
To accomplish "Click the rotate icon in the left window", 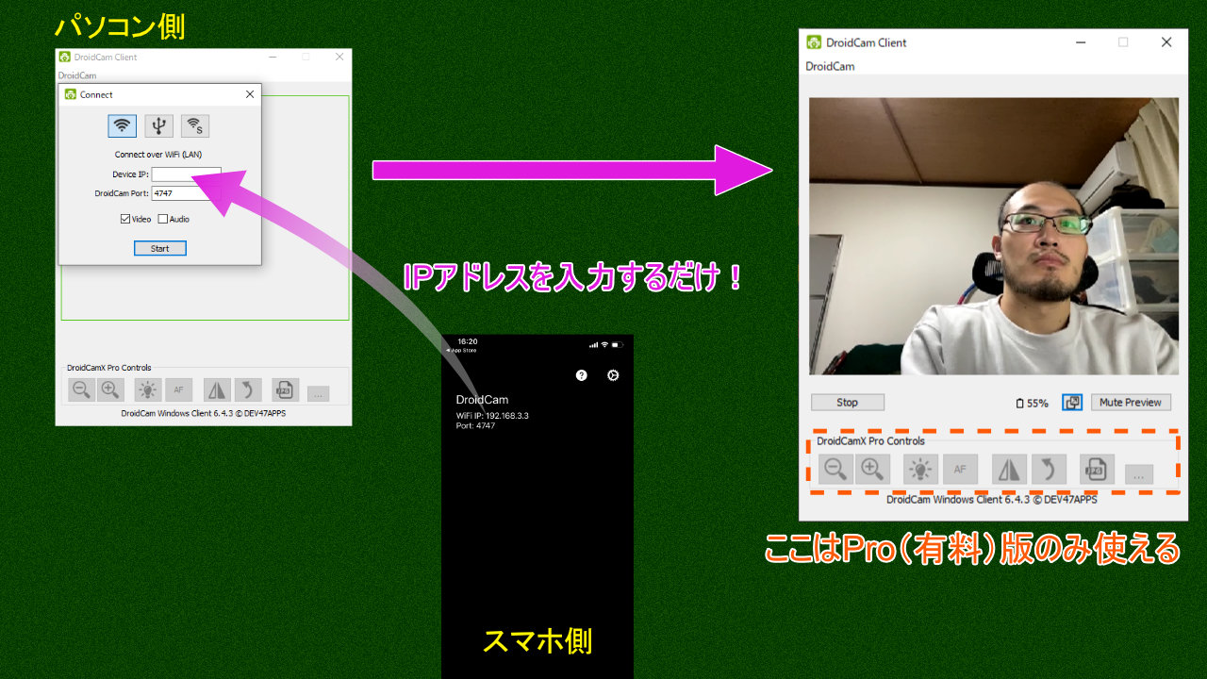I will tap(248, 389).
